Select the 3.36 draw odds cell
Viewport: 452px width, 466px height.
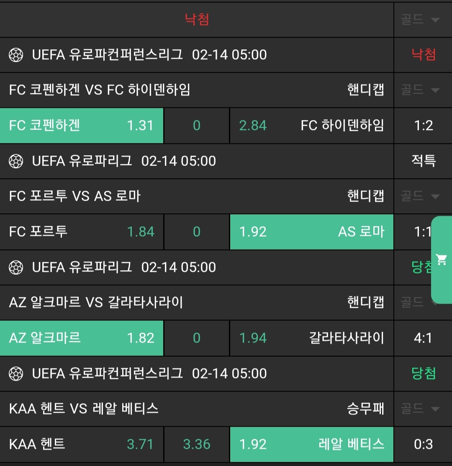pyautogui.click(x=197, y=444)
